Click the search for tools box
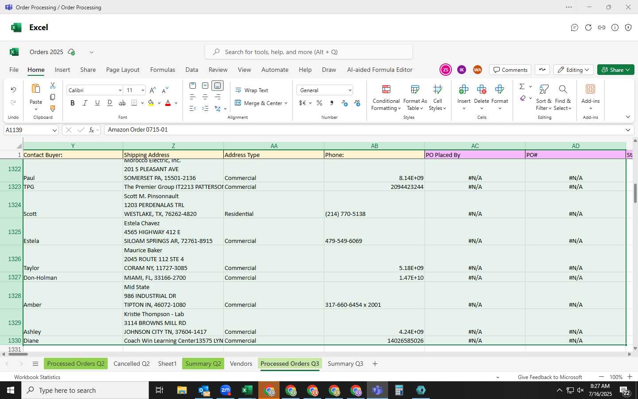 309,52
